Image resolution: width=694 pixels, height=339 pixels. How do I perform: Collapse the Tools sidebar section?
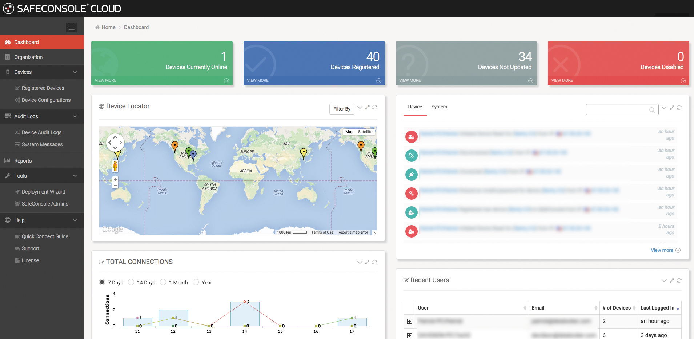[x=42, y=176]
